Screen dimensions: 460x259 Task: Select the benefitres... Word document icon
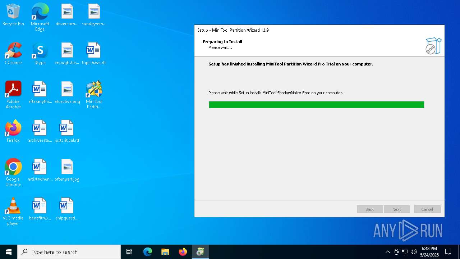(x=40, y=209)
